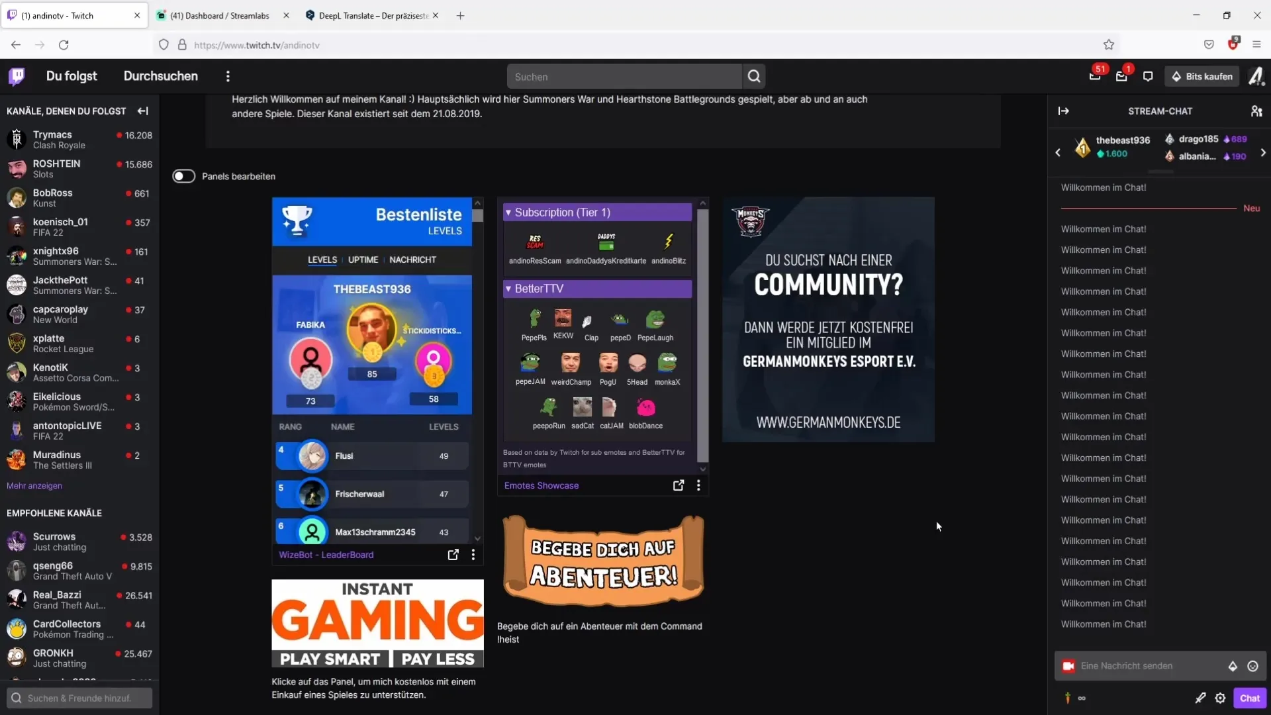Image resolution: width=1271 pixels, height=715 pixels.
Task: Show previous chat leaderboard entries
Action: 1058,152
